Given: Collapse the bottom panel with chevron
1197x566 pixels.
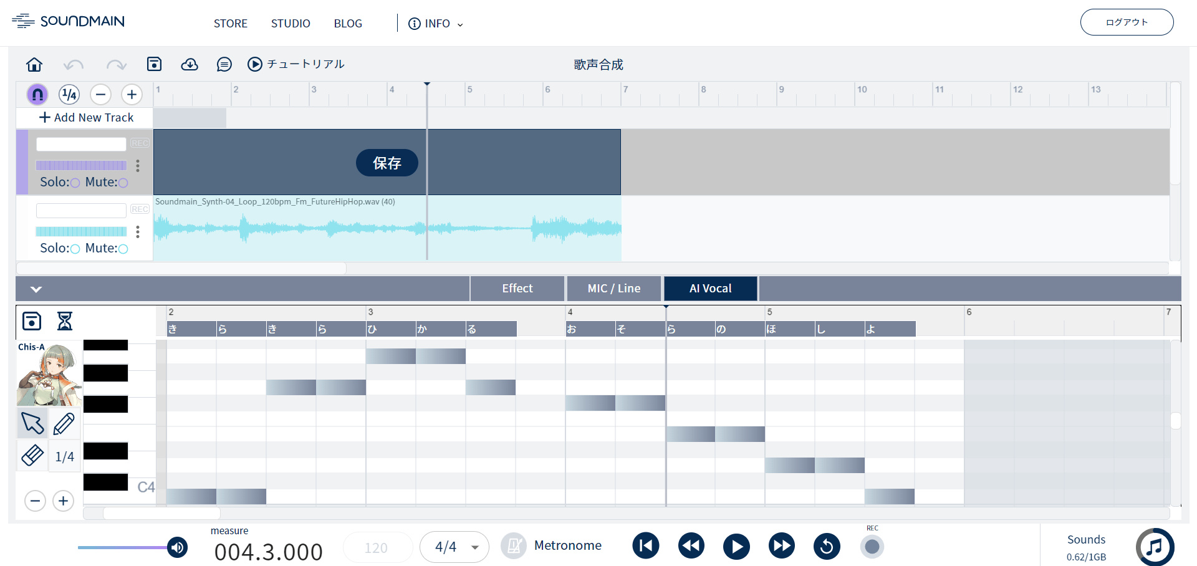Looking at the screenshot, I should click(x=36, y=289).
